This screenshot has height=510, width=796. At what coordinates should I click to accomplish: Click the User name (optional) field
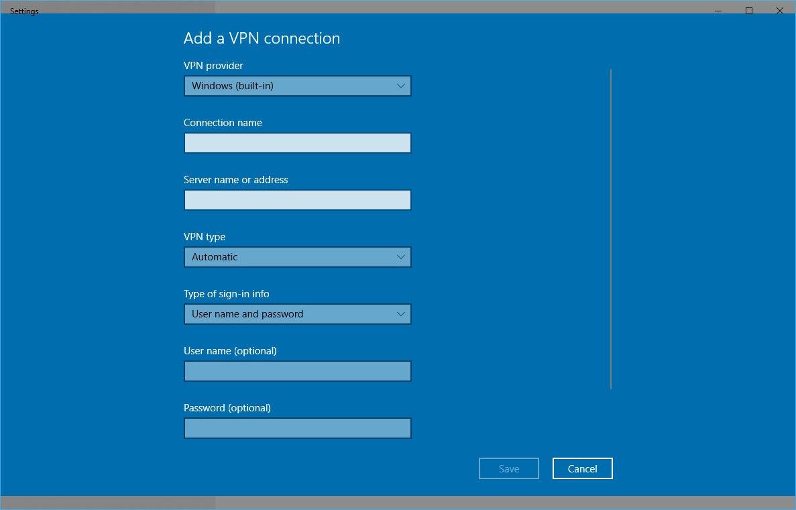pyautogui.click(x=297, y=371)
